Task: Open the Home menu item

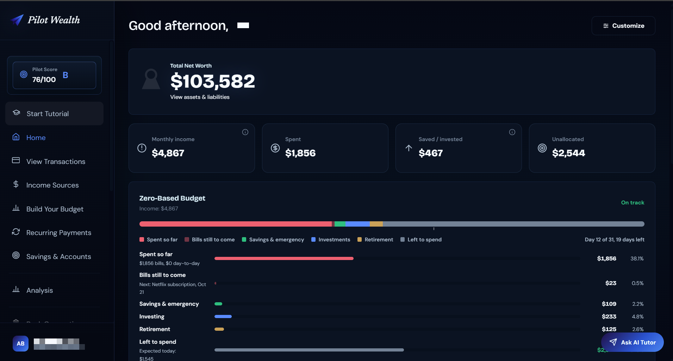Action: [55, 138]
